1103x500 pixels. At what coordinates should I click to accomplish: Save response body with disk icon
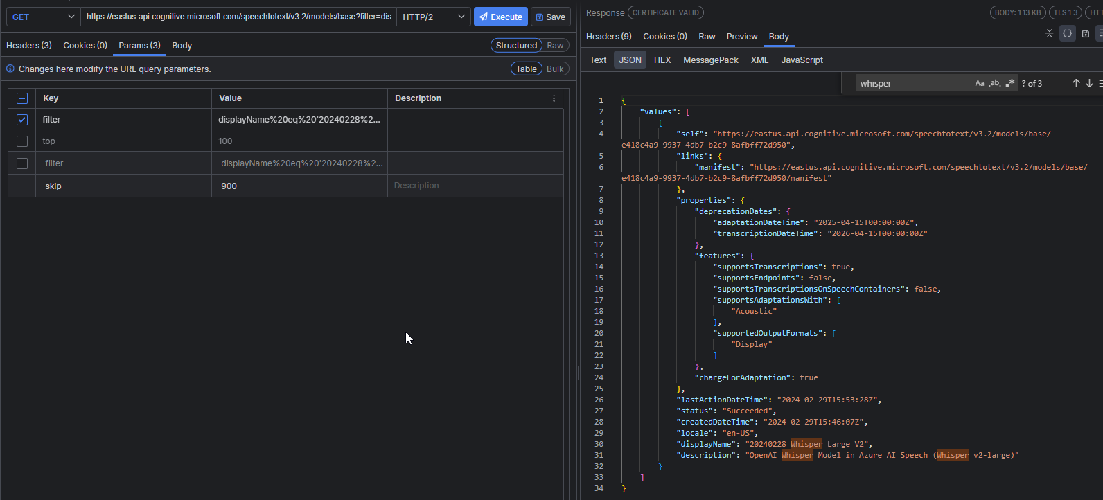tap(1086, 33)
